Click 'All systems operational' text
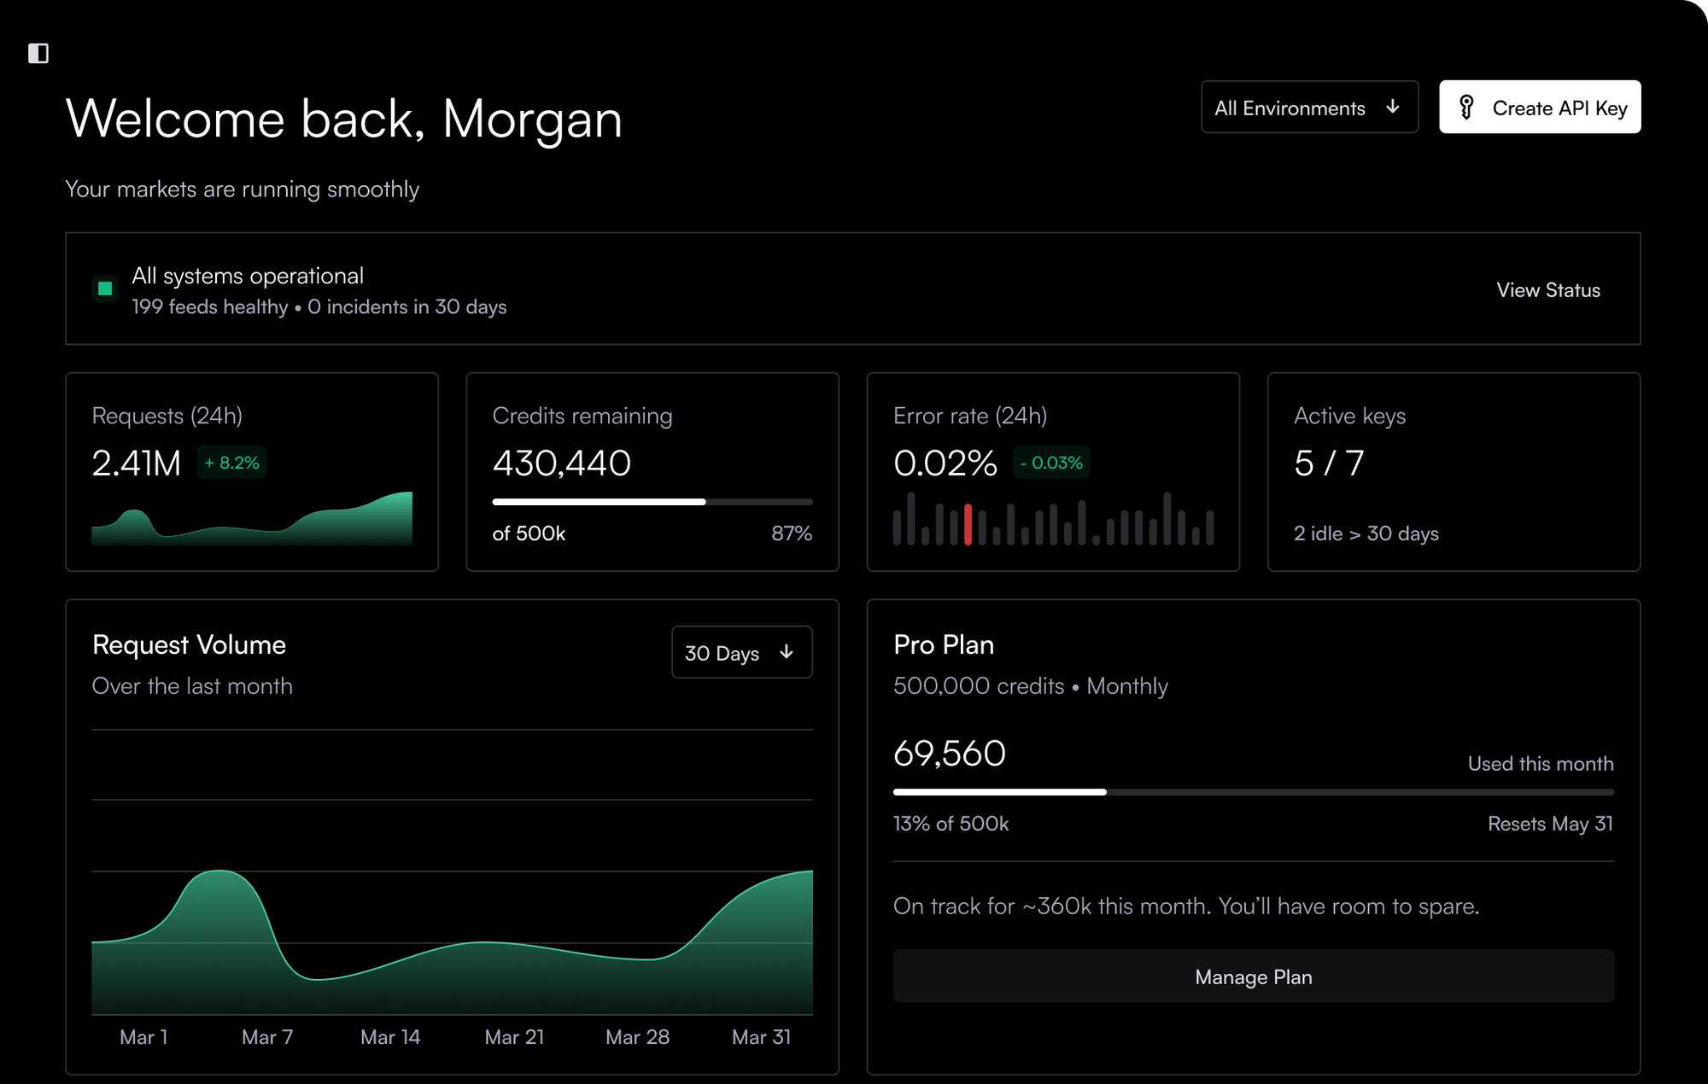 coord(248,276)
